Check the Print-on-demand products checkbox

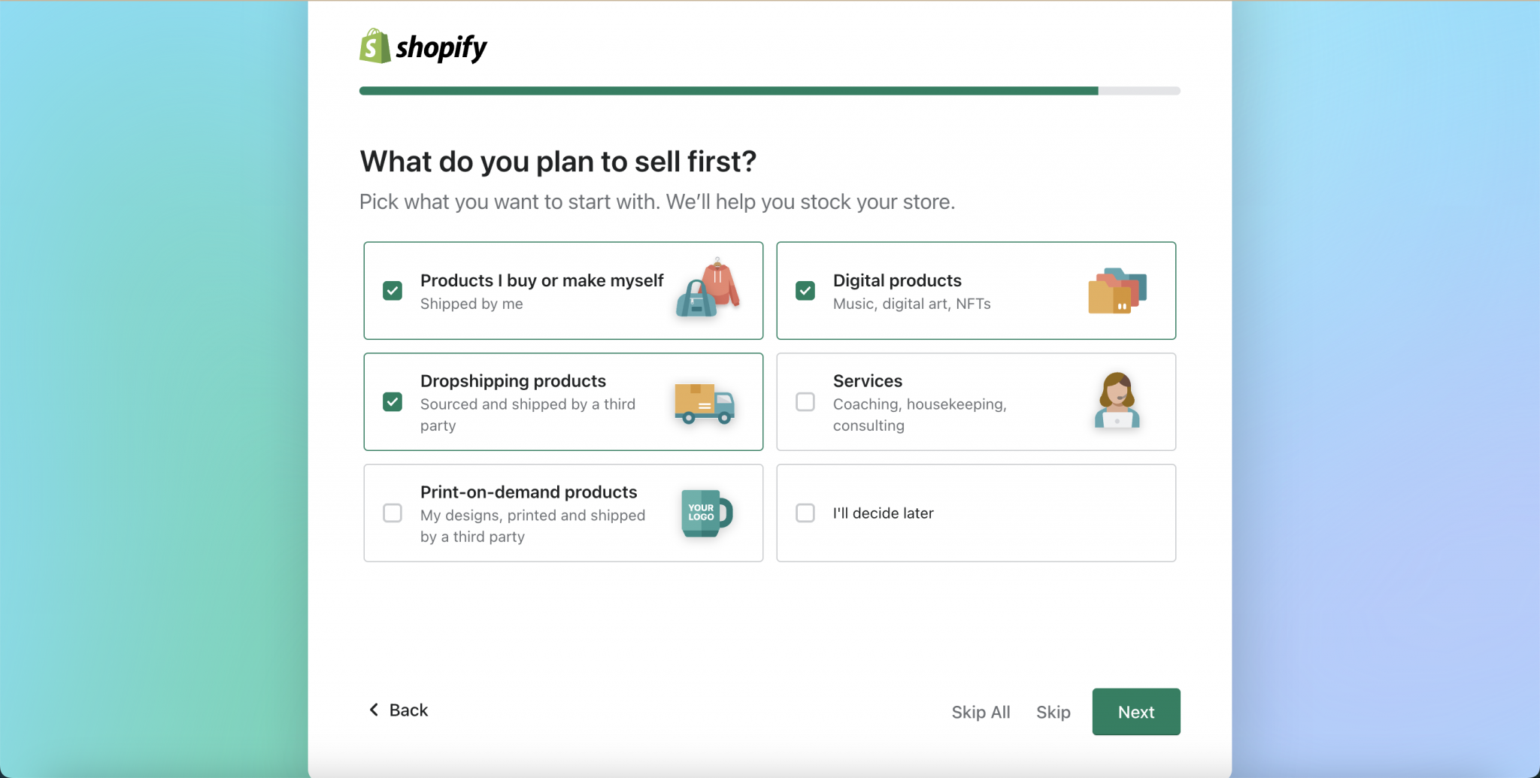[x=393, y=513]
